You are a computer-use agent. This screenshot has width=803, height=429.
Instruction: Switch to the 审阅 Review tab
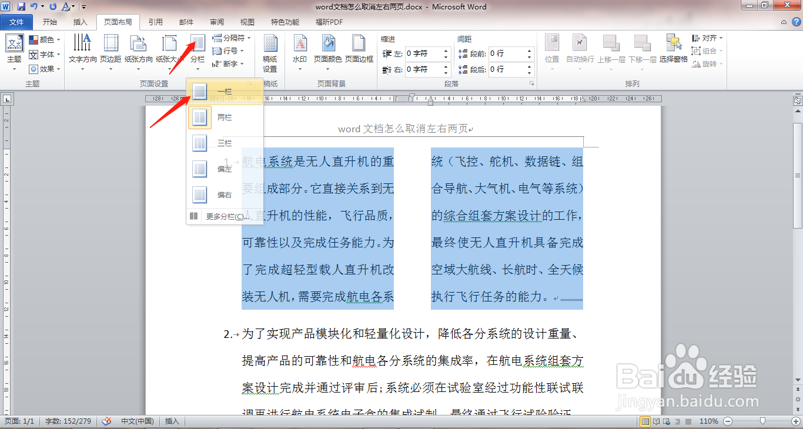[x=217, y=22]
